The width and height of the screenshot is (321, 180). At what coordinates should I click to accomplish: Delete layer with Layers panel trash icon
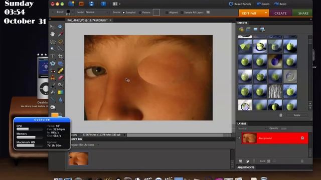click(302, 161)
